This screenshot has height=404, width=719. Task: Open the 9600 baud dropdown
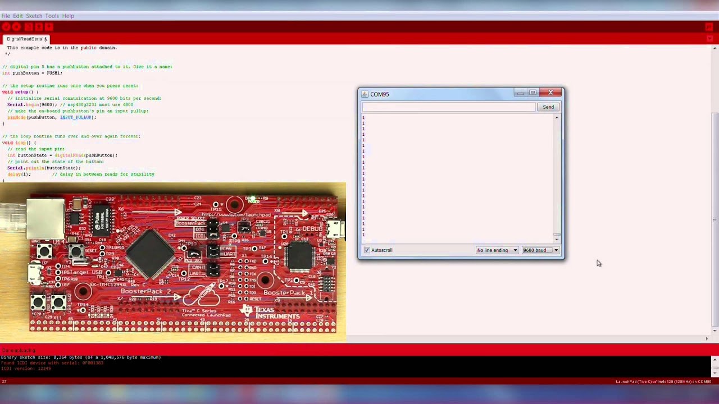pos(541,250)
